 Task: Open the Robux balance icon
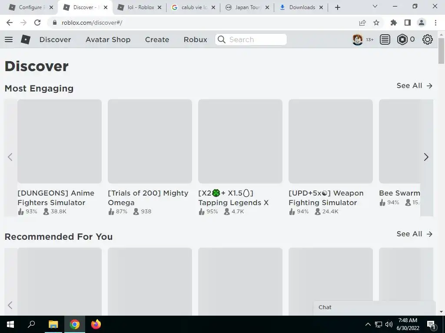tap(402, 39)
